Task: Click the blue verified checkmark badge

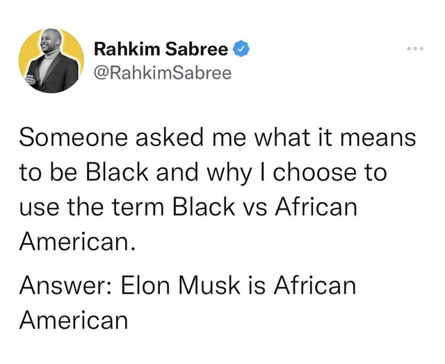Action: pyautogui.click(x=241, y=49)
